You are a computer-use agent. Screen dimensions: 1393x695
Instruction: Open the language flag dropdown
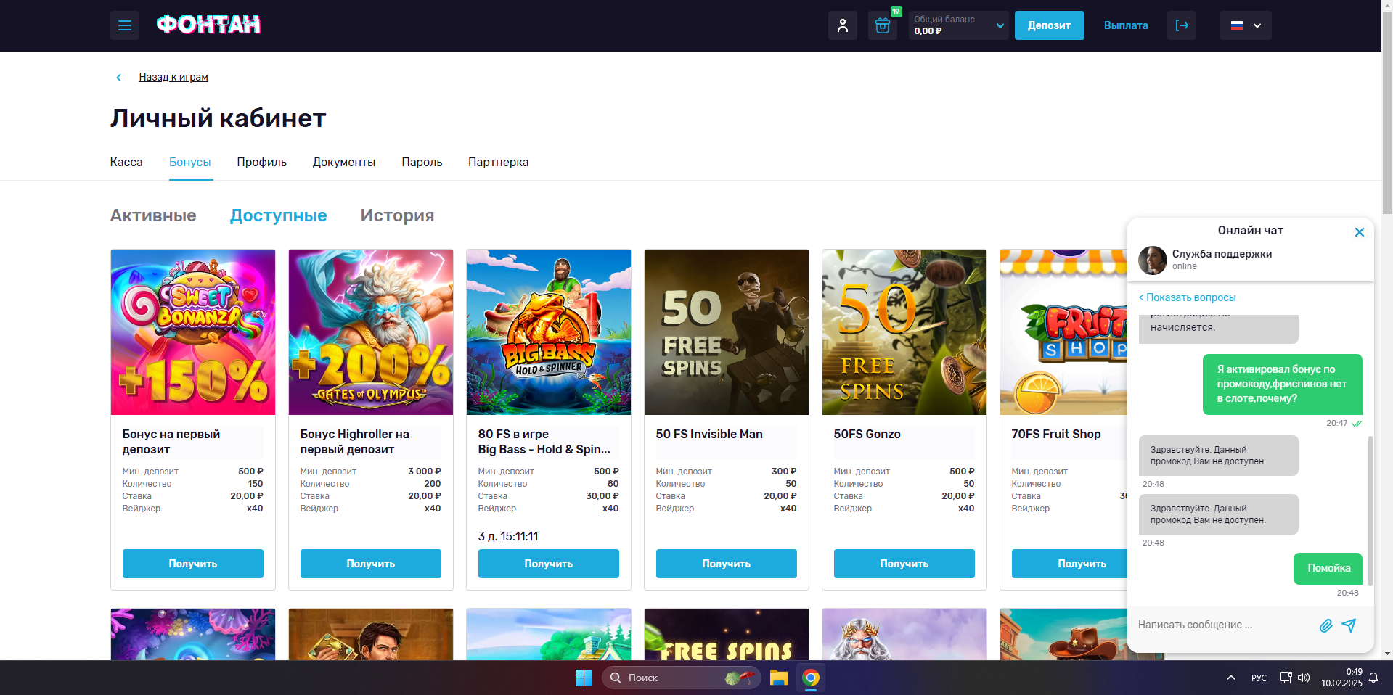(1246, 25)
